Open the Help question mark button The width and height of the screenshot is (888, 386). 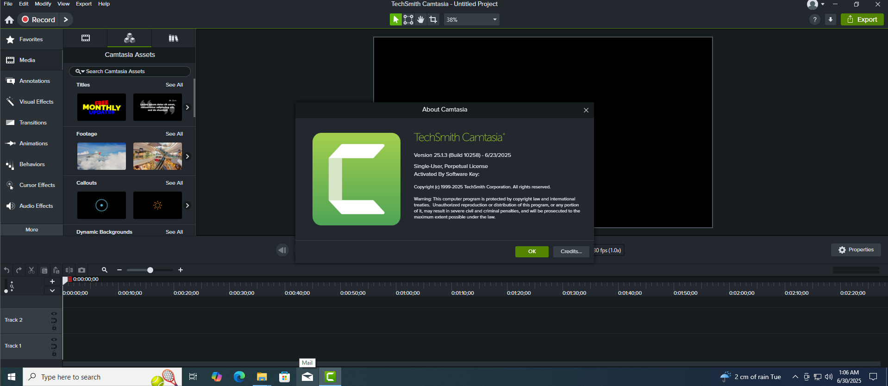click(x=815, y=19)
